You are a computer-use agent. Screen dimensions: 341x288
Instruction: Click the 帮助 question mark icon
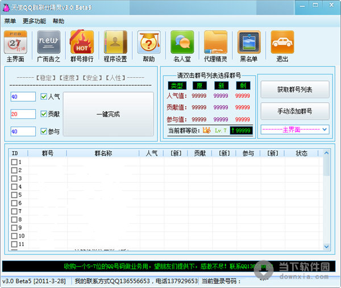(149, 42)
